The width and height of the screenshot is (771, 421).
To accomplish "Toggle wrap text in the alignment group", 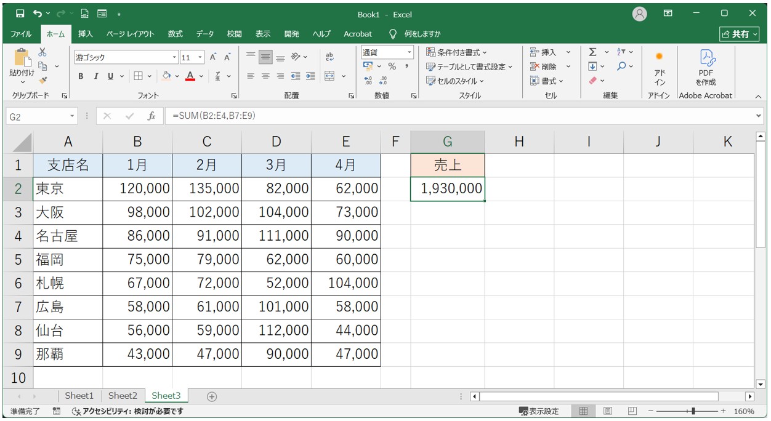I will [x=329, y=57].
